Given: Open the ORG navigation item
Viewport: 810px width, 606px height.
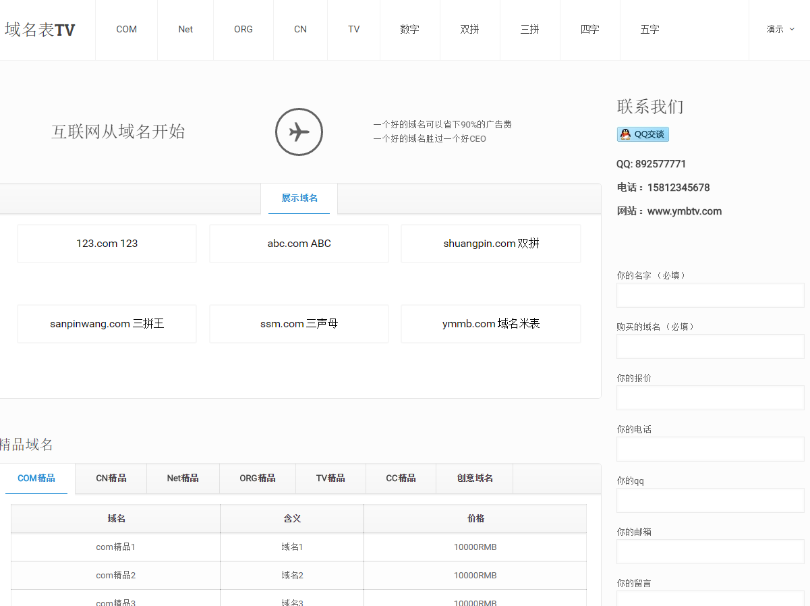Looking at the screenshot, I should [x=243, y=30].
